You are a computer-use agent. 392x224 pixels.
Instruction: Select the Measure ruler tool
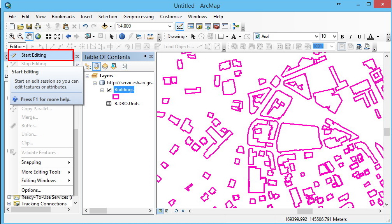(x=150, y=36)
